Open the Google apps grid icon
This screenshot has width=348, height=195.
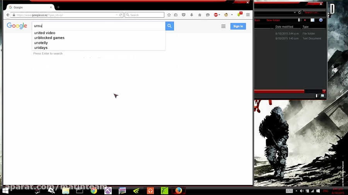point(223,26)
